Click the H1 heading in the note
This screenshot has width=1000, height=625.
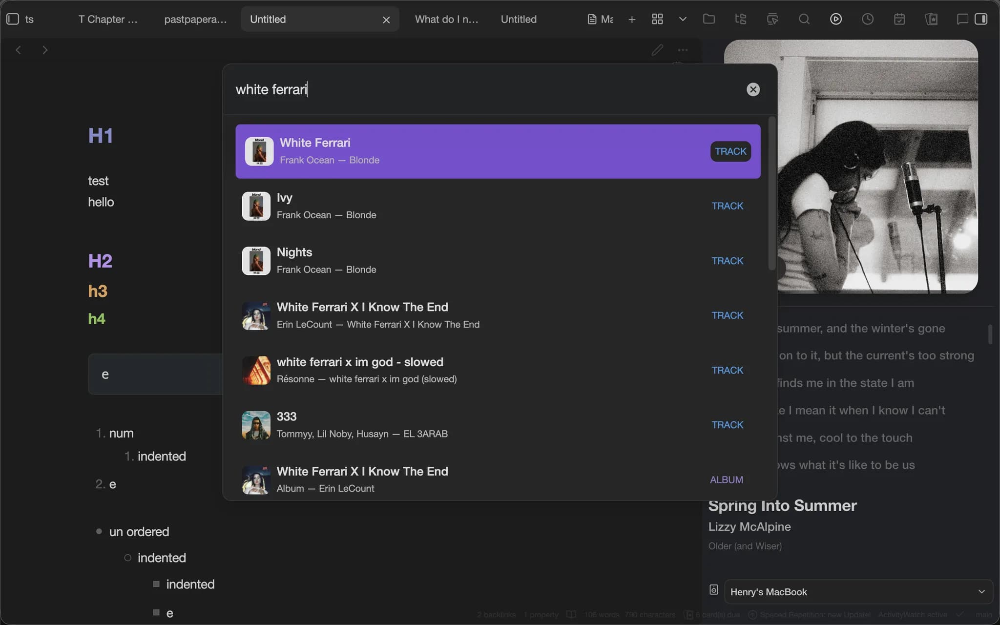click(101, 136)
